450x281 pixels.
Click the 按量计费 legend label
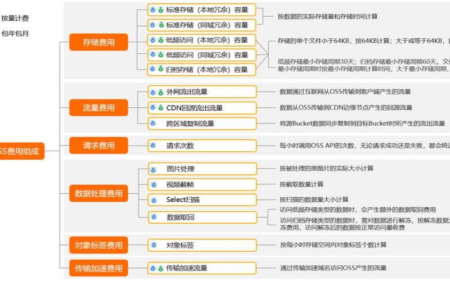[x=15, y=19]
